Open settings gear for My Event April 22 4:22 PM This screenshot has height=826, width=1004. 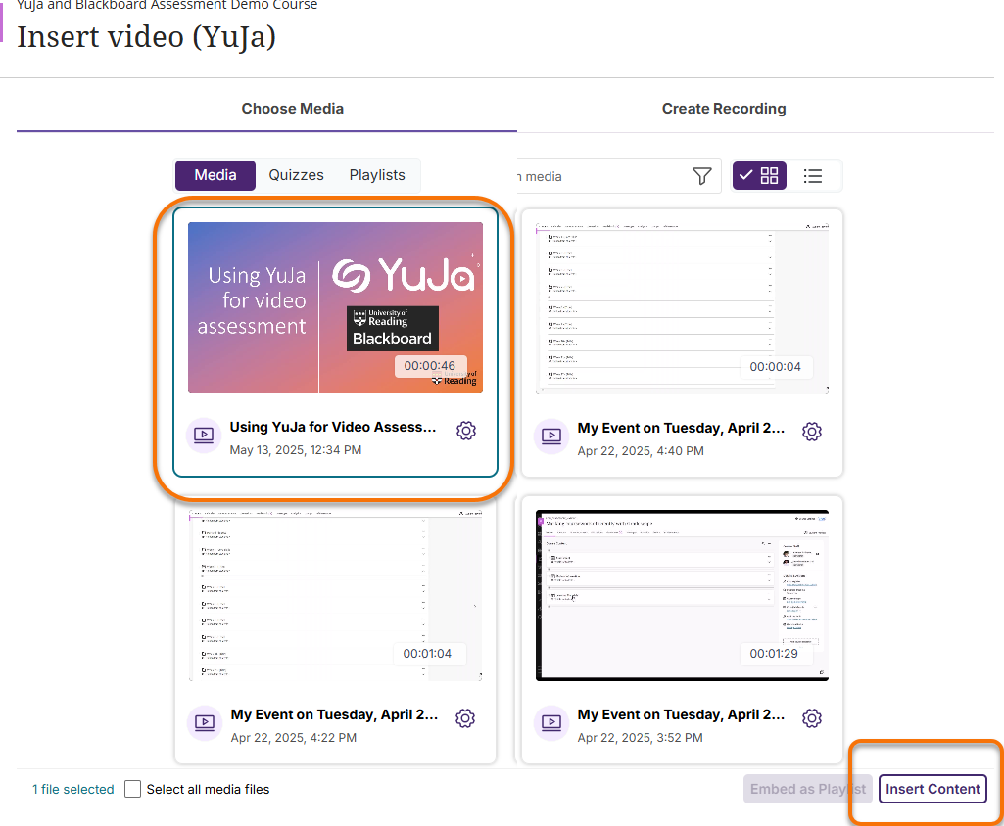(x=465, y=717)
